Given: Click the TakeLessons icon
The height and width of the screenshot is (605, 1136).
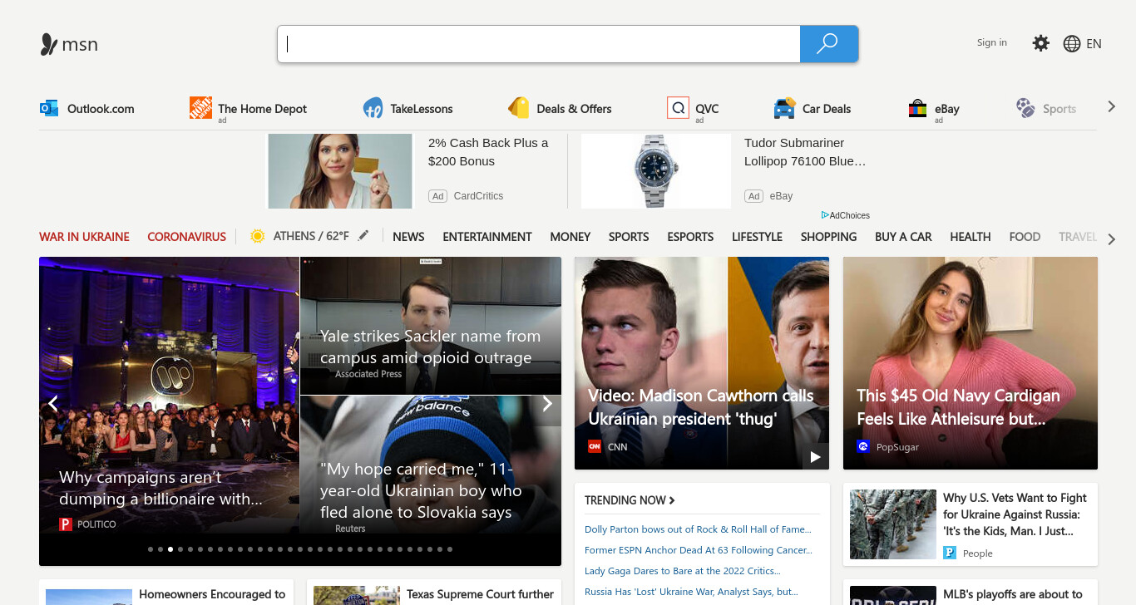Looking at the screenshot, I should tap(373, 108).
